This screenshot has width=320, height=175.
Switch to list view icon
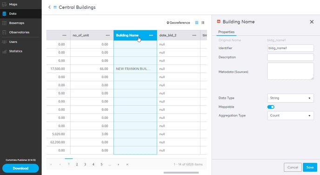pos(203,23)
